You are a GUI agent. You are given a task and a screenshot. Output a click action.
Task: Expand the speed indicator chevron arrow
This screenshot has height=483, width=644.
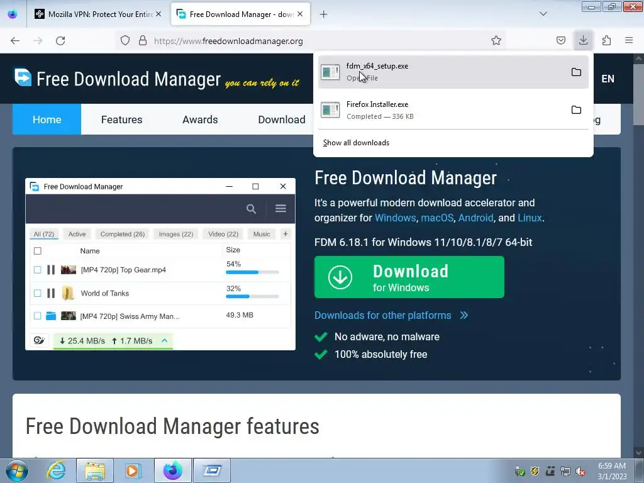(164, 340)
